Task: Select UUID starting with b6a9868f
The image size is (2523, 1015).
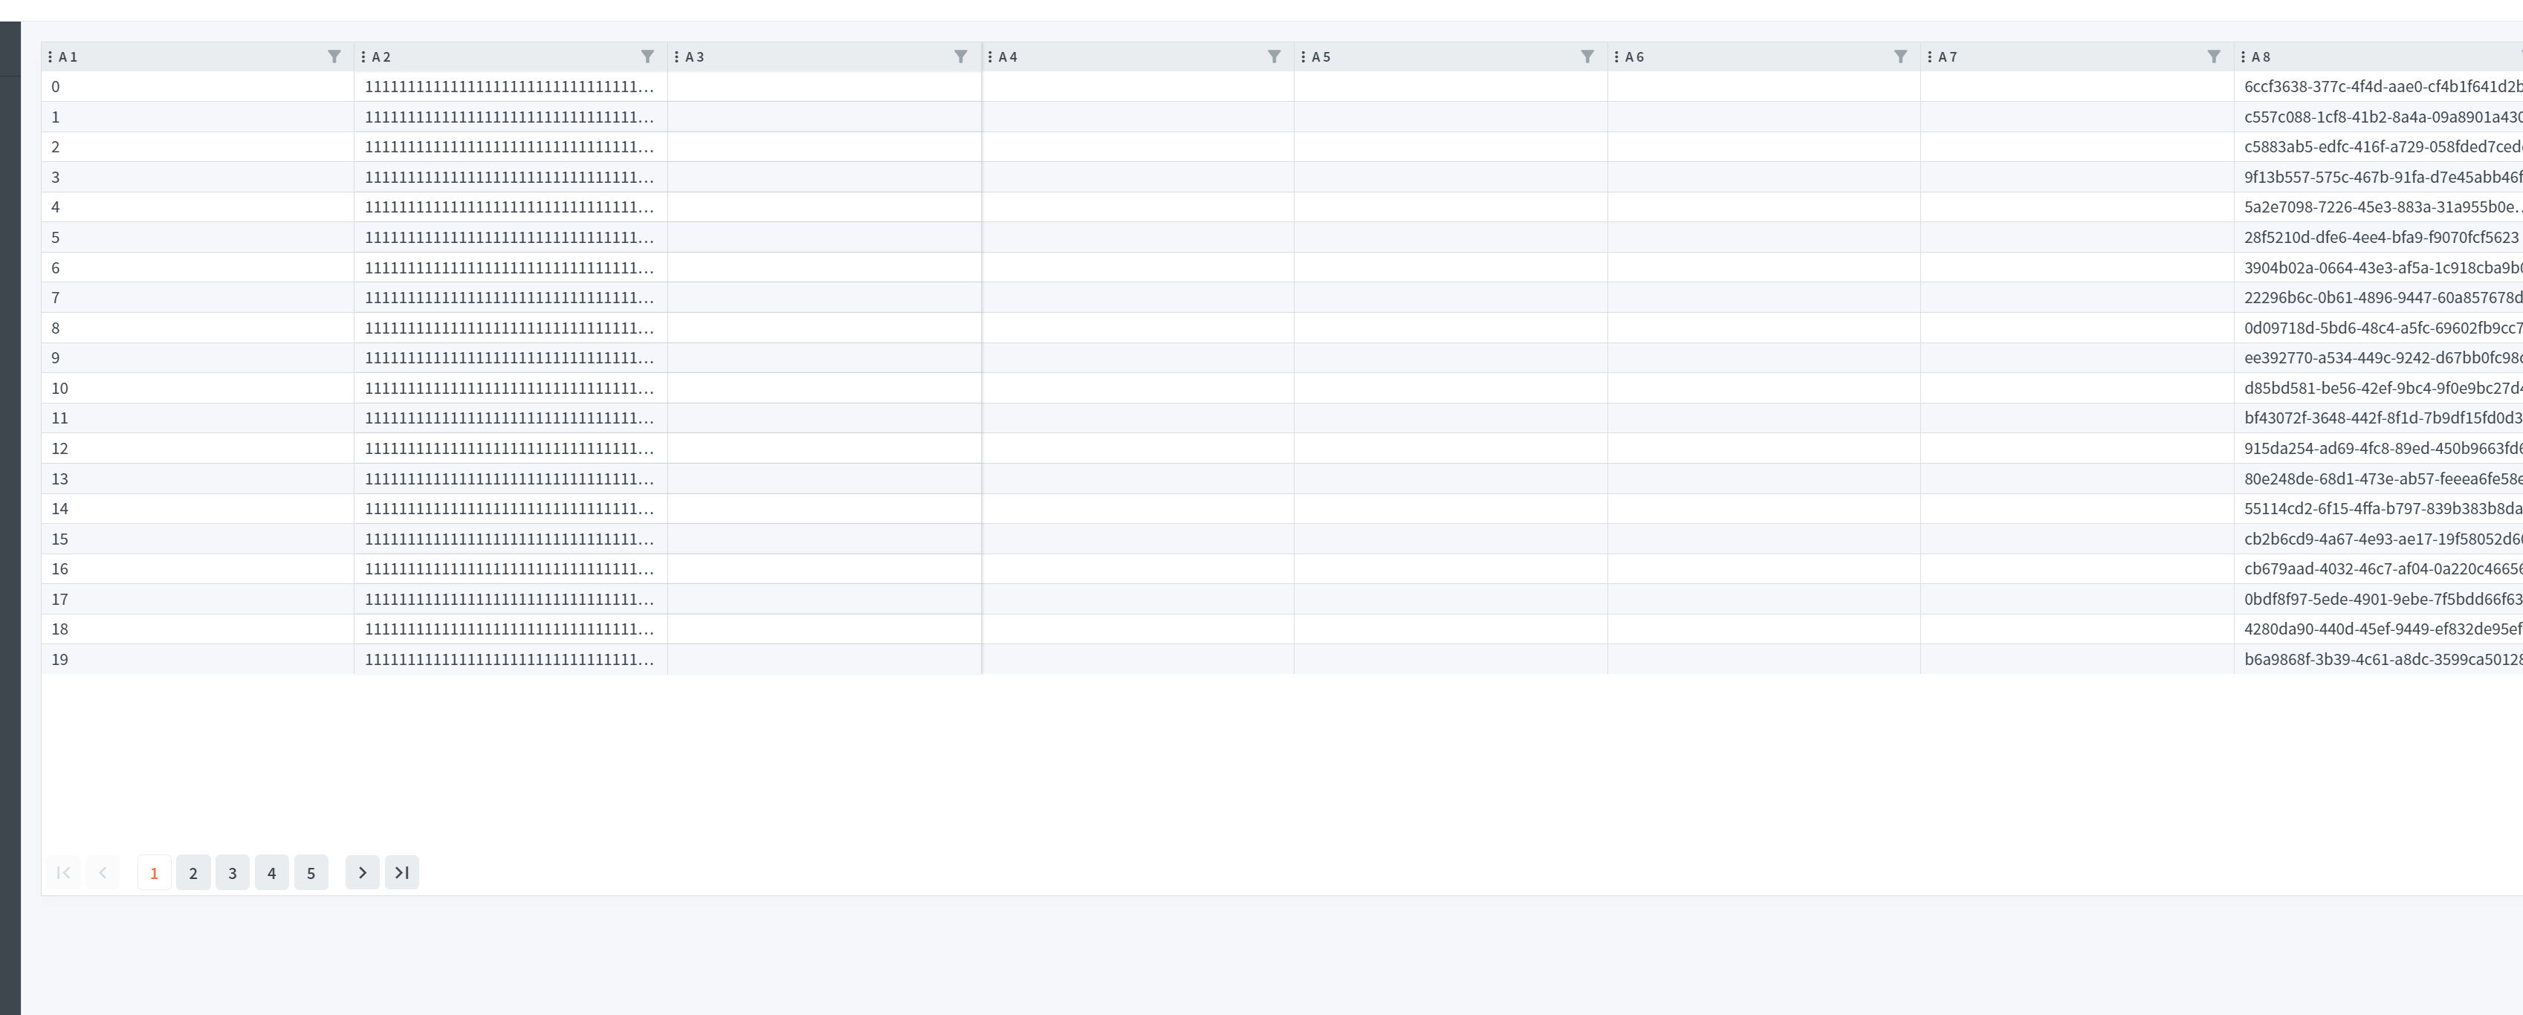Action: (x=2383, y=659)
